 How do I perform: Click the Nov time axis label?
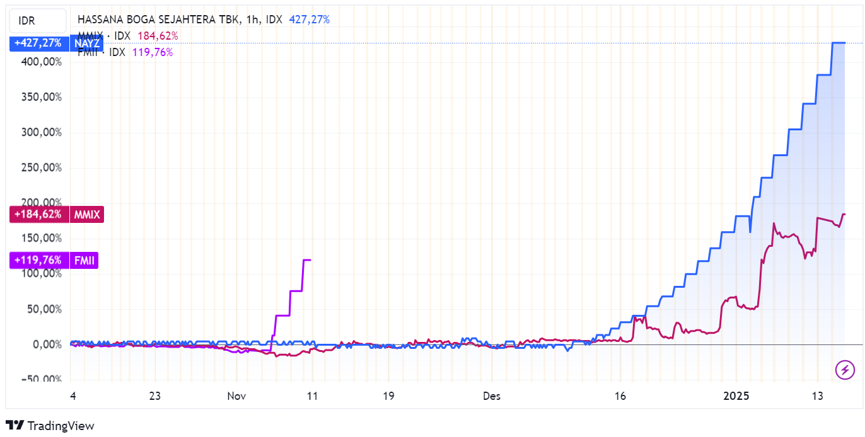click(x=236, y=396)
